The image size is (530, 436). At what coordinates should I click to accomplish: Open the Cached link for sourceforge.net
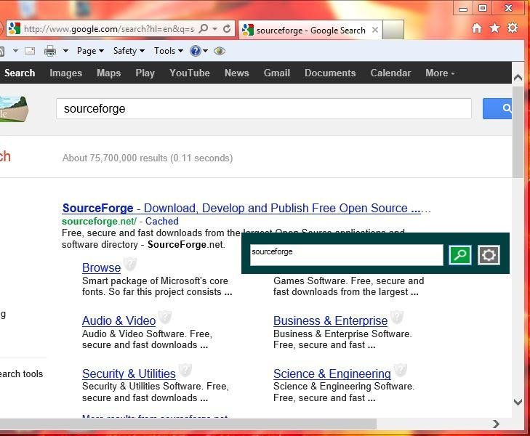[x=161, y=221]
